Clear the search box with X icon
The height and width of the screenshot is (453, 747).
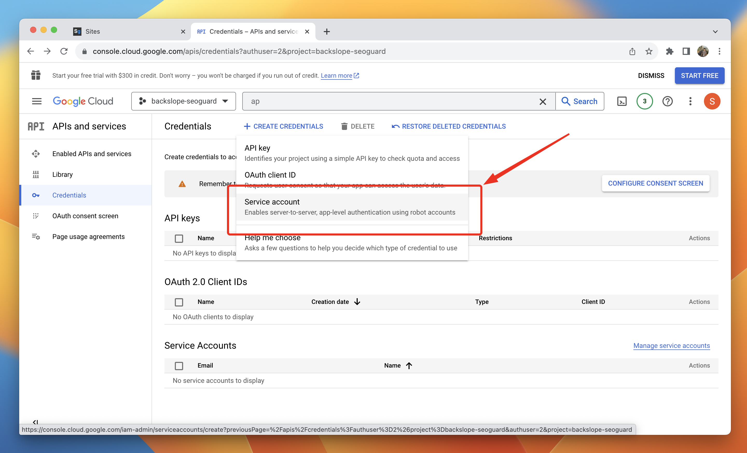point(542,102)
